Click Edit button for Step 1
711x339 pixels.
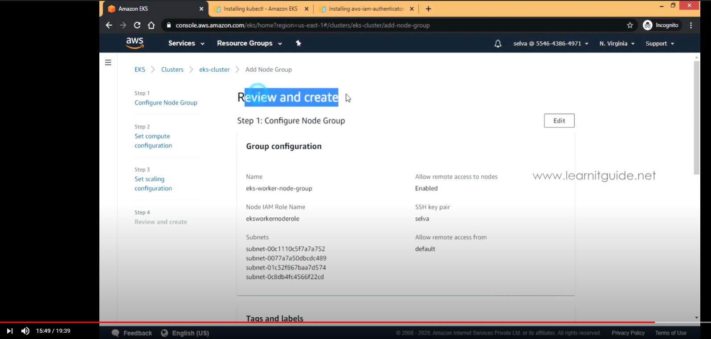tap(559, 121)
